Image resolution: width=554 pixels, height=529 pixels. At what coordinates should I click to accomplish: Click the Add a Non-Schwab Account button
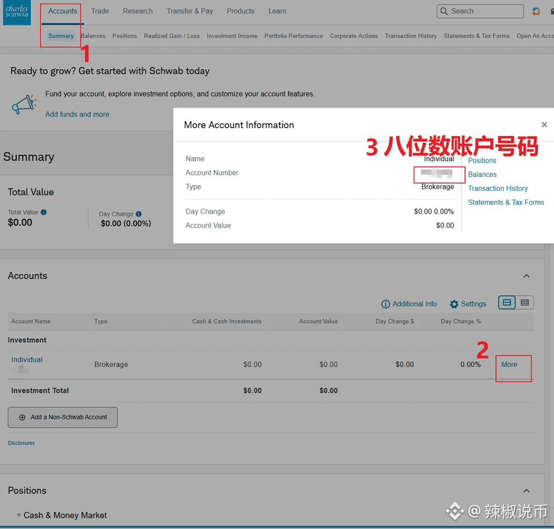coord(62,417)
